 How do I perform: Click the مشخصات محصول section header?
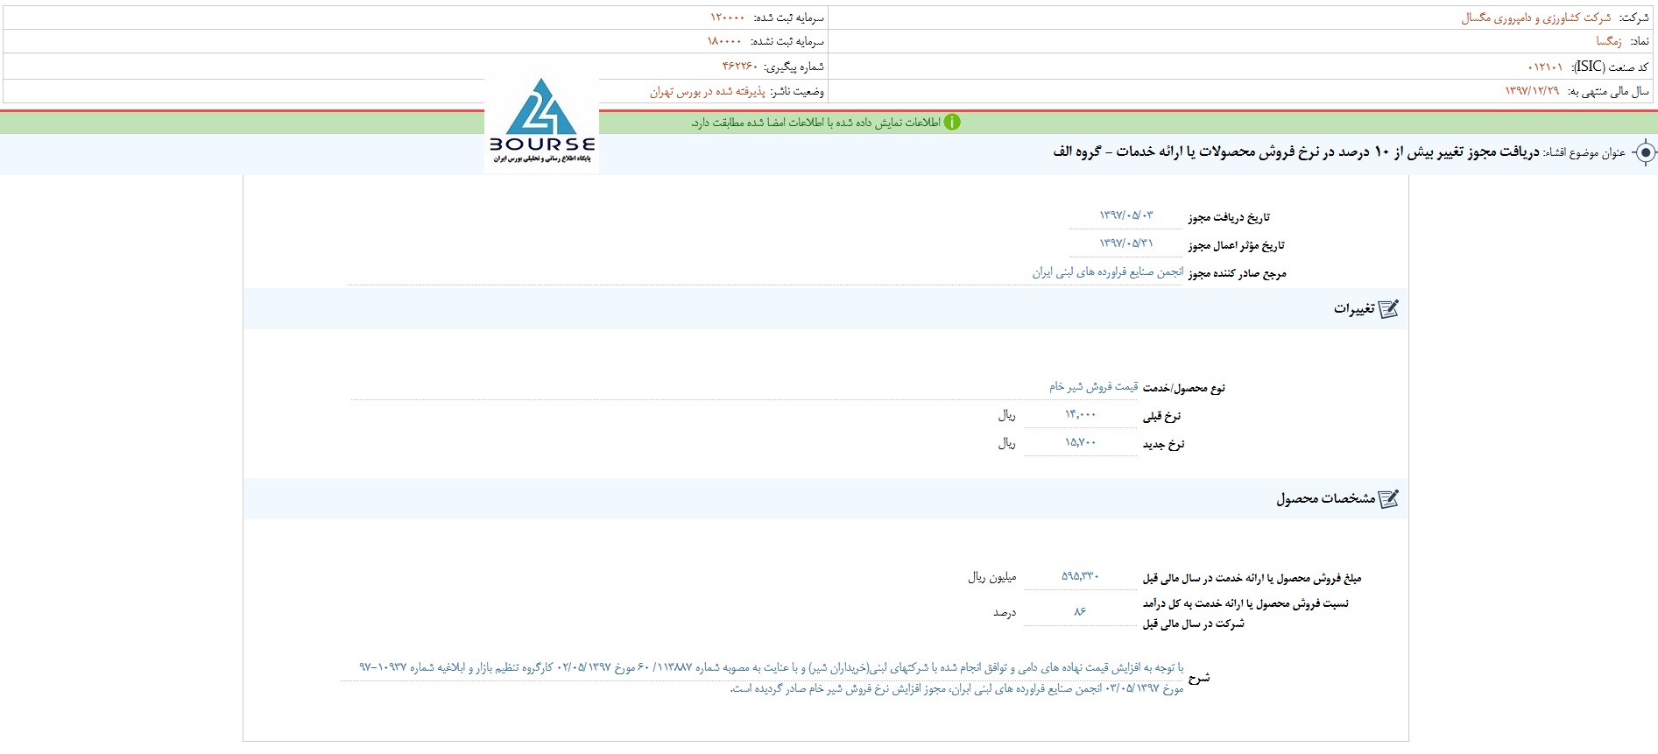click(x=826, y=499)
